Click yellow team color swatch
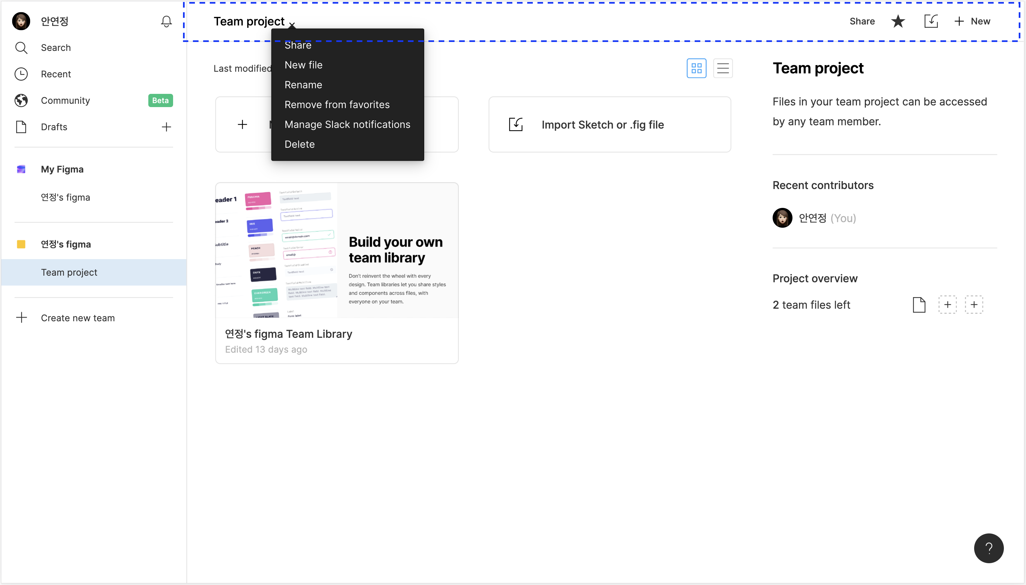1026x585 pixels. [x=21, y=244]
